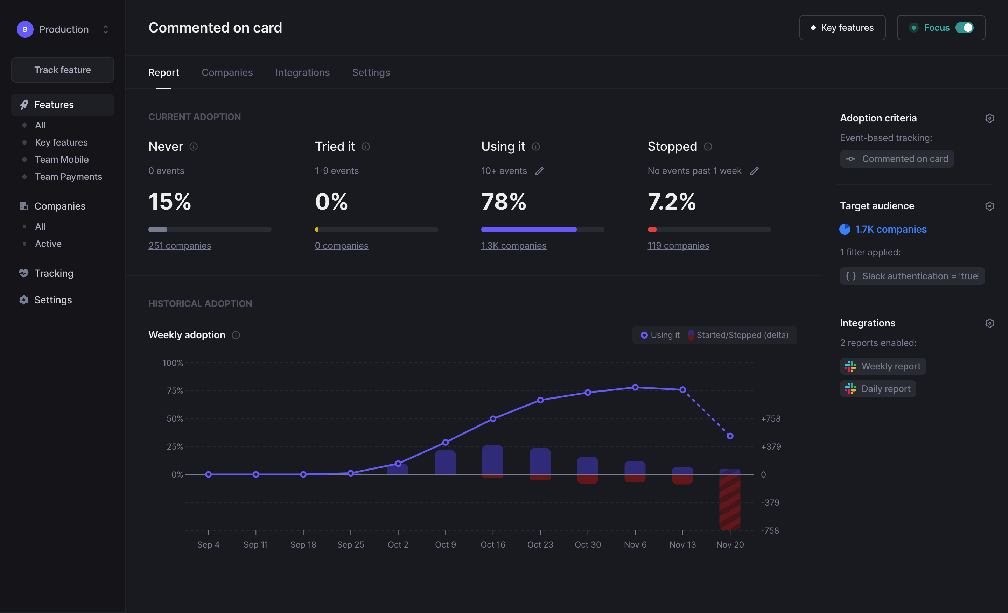Switch to the Companies tab
This screenshot has height=613, width=1008.
tap(227, 72)
